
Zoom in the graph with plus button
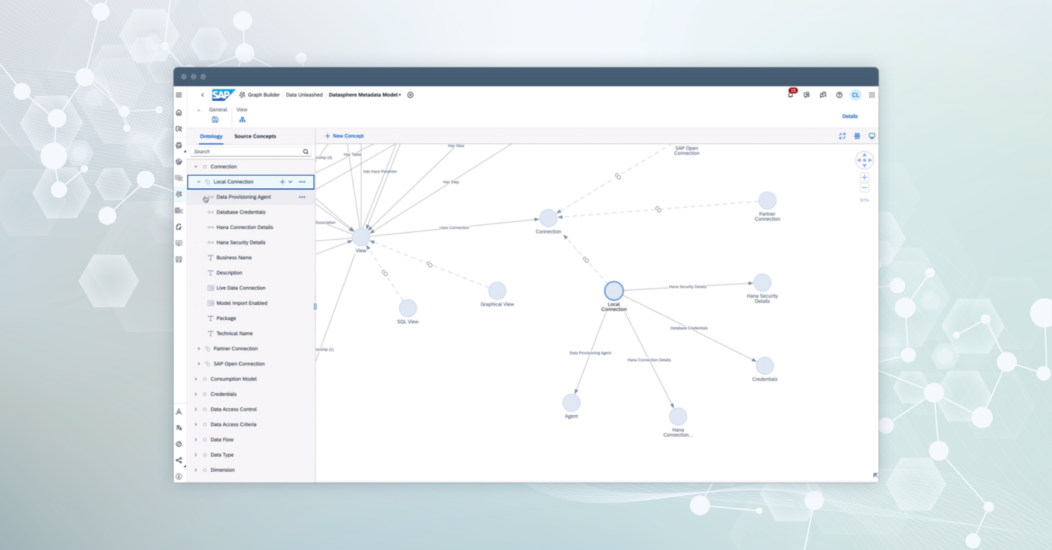865,177
